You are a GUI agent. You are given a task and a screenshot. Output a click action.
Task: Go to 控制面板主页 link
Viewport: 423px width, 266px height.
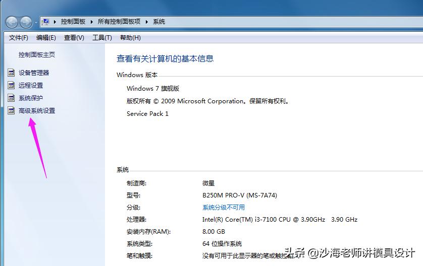coord(37,55)
